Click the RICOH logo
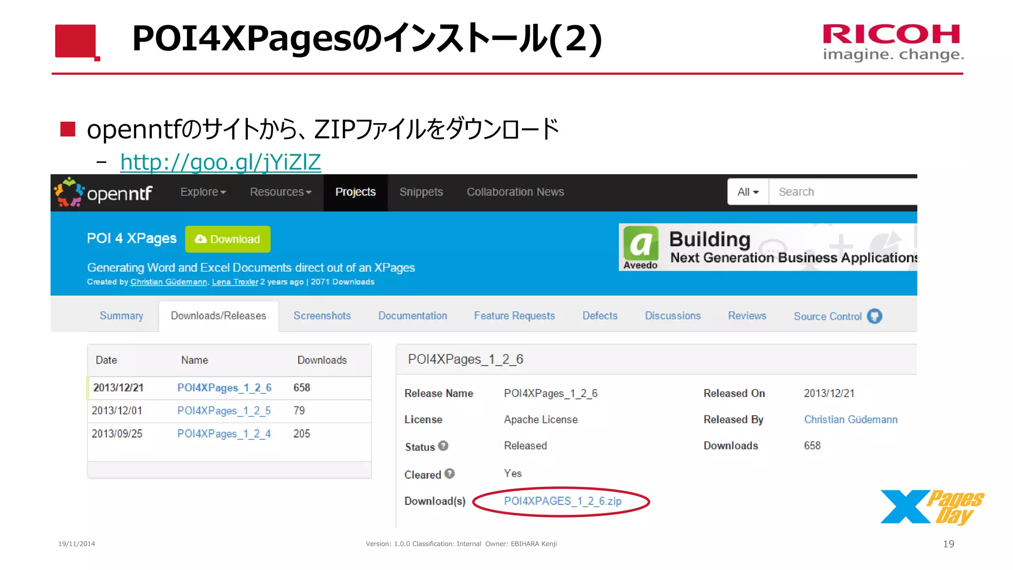Viewport: 1013px width, 570px height. pos(893,43)
